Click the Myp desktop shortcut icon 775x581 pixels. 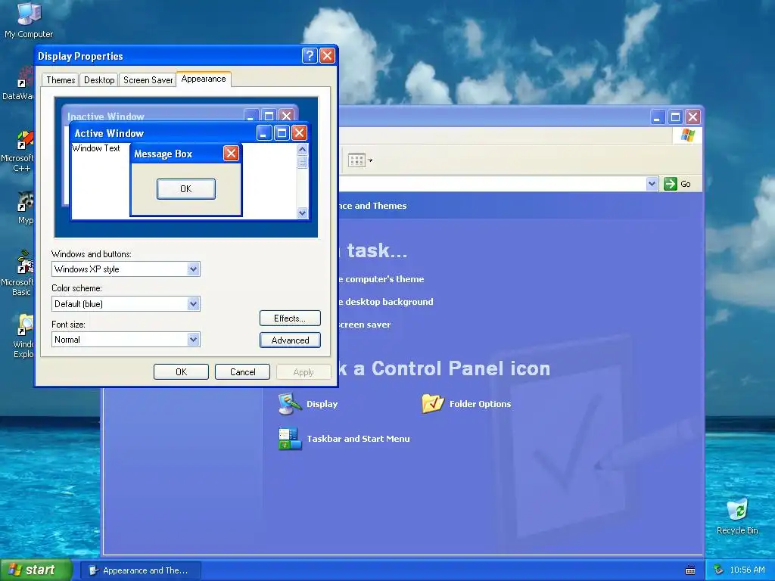(25, 207)
